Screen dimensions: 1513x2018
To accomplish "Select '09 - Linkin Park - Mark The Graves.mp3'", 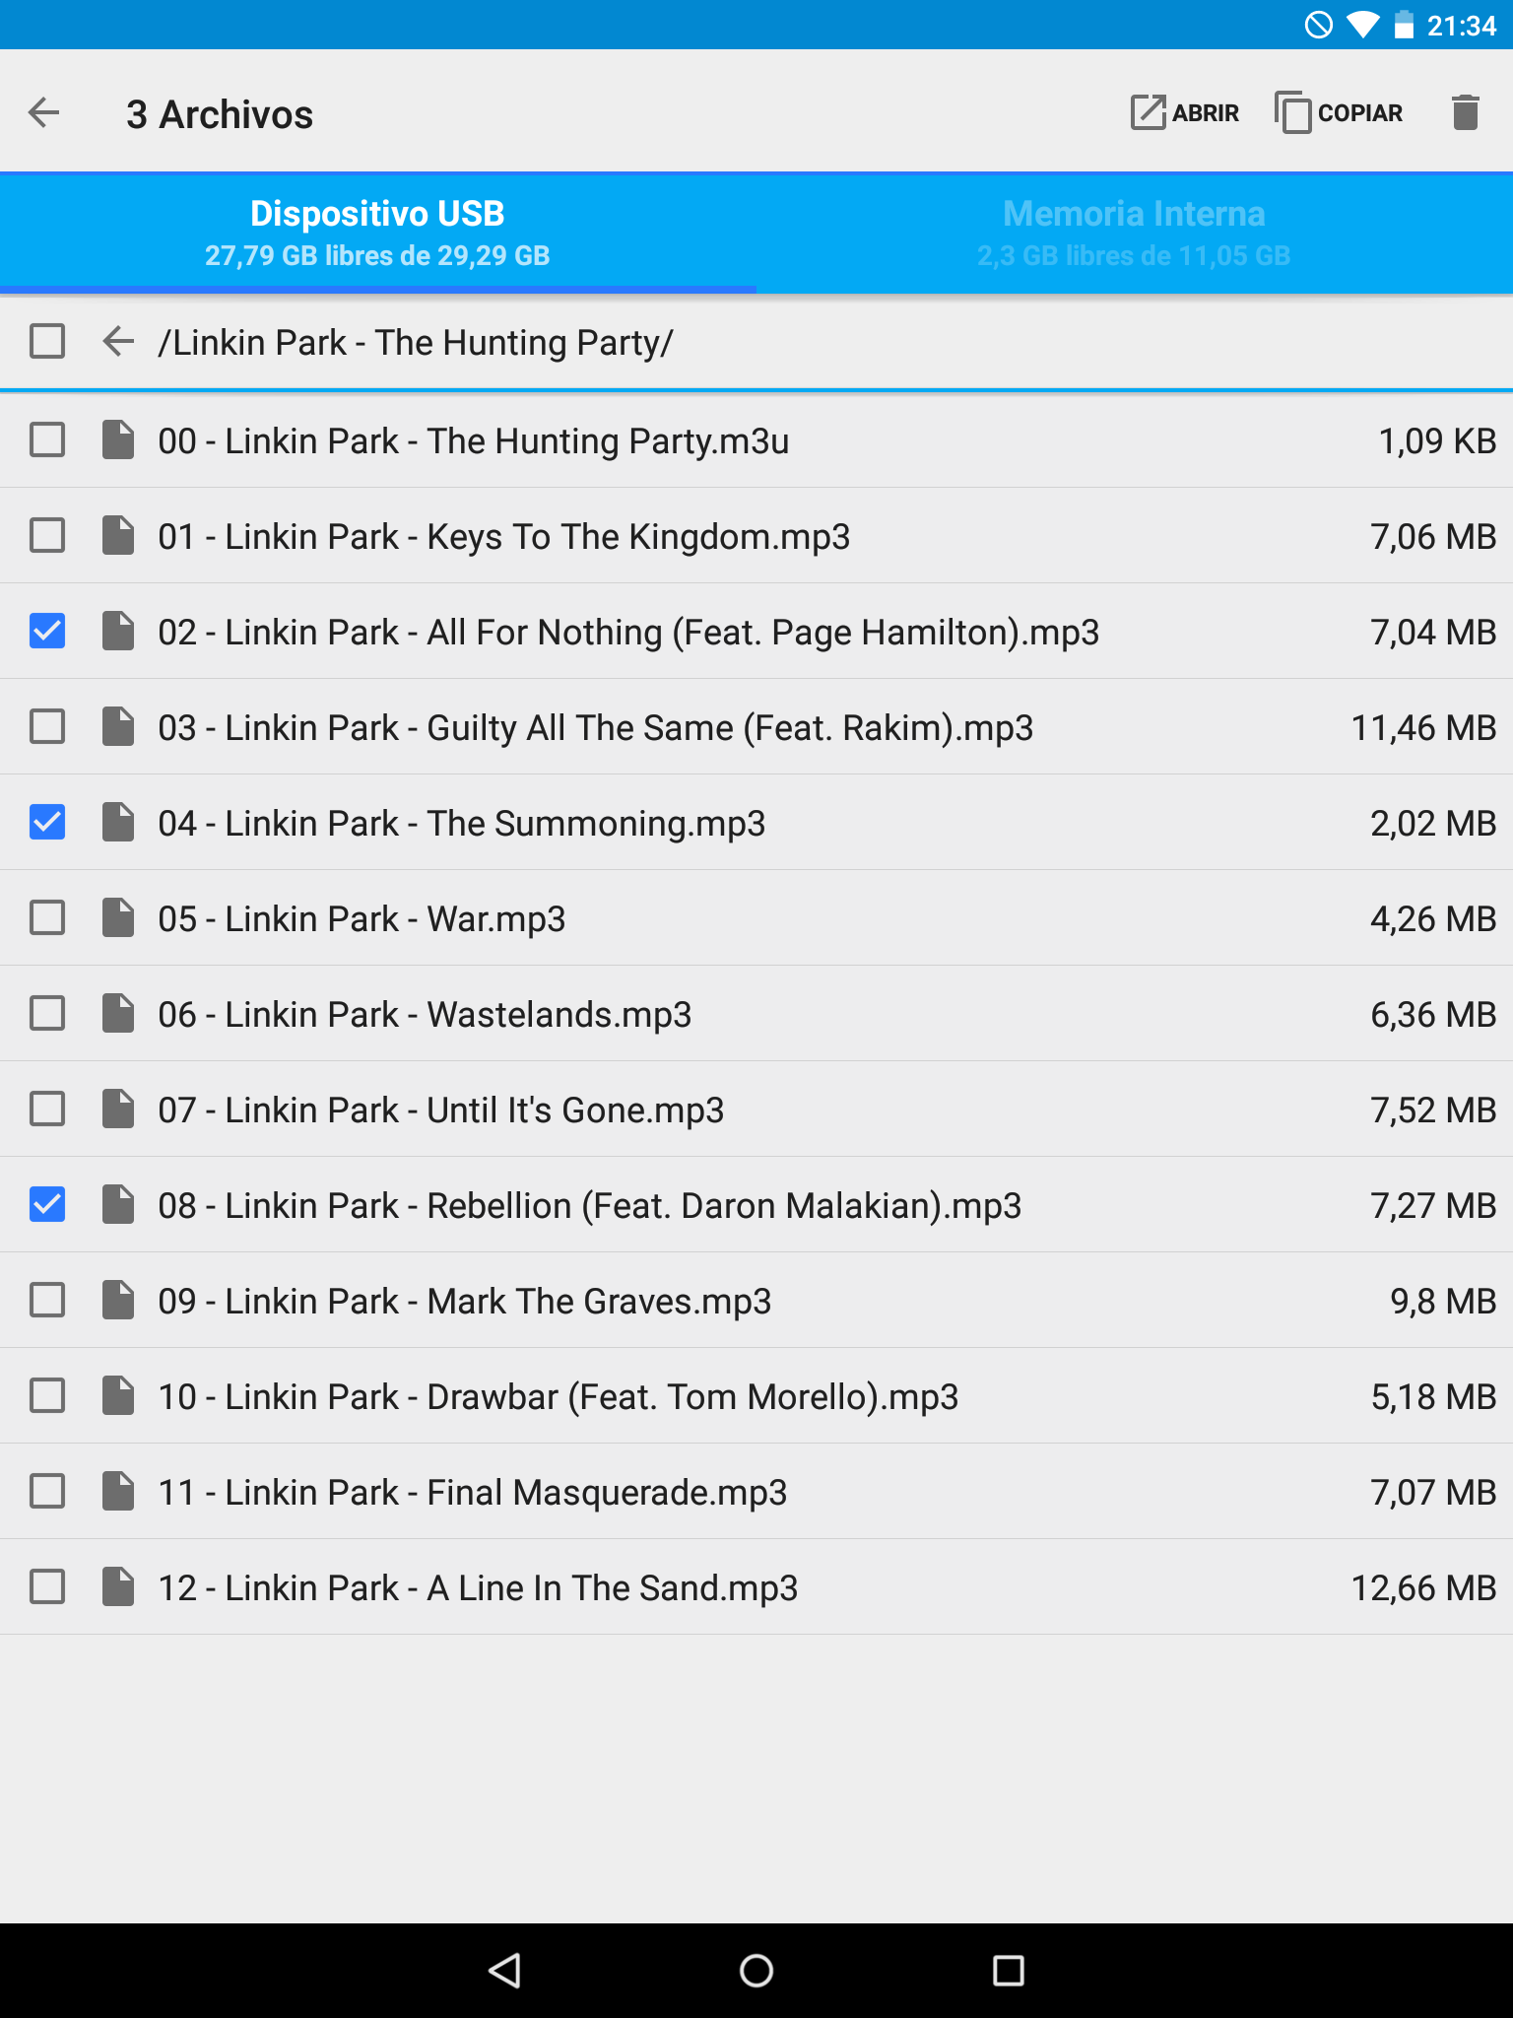I will point(465,1302).
